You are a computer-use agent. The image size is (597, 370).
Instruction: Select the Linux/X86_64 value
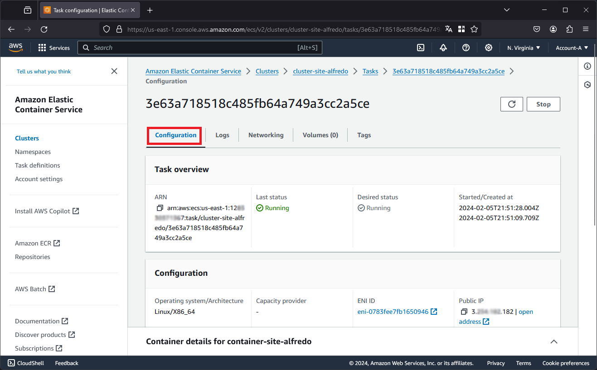(x=175, y=312)
